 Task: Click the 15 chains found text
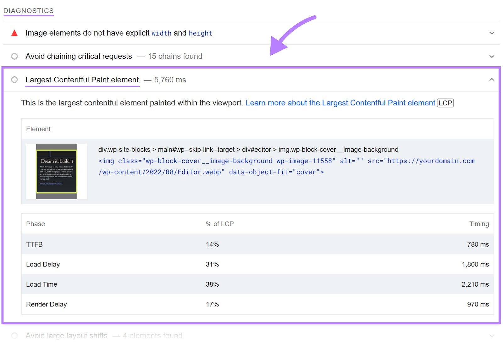pyautogui.click(x=175, y=56)
